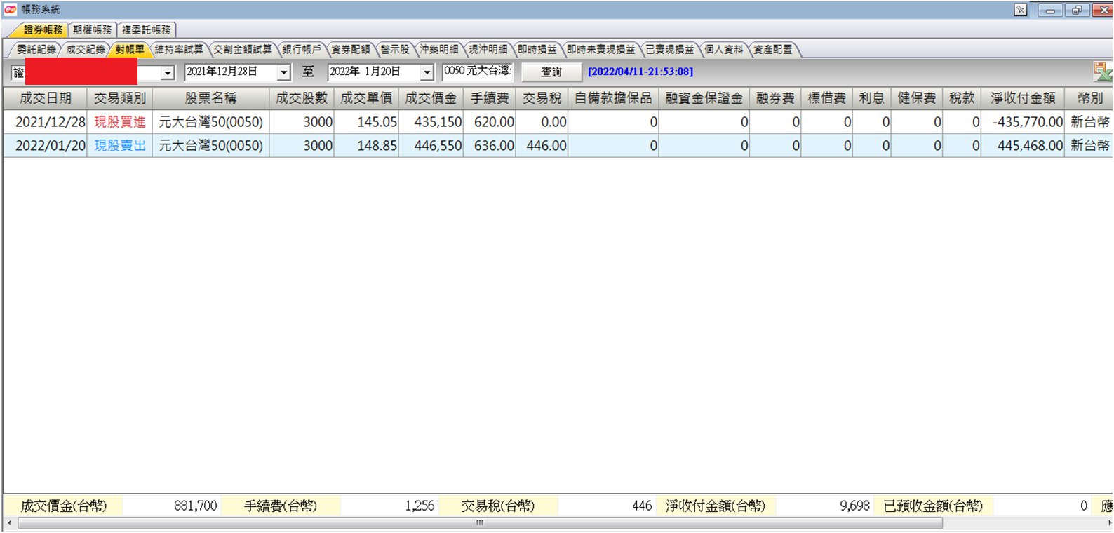The image size is (1114, 533).
Task: Open the 已實現損益 tab
Action: coord(670,49)
